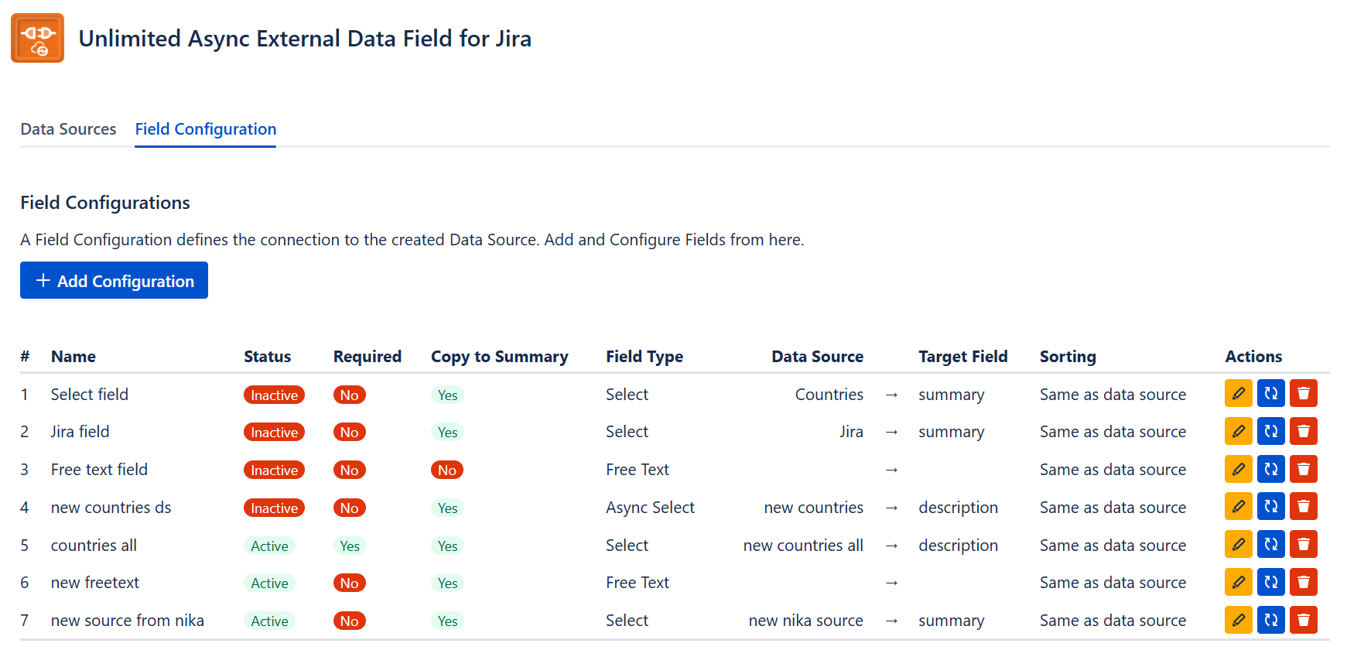Switch to the Data Sources tab

pos(68,129)
